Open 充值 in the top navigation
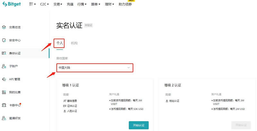 tap(70, 5)
